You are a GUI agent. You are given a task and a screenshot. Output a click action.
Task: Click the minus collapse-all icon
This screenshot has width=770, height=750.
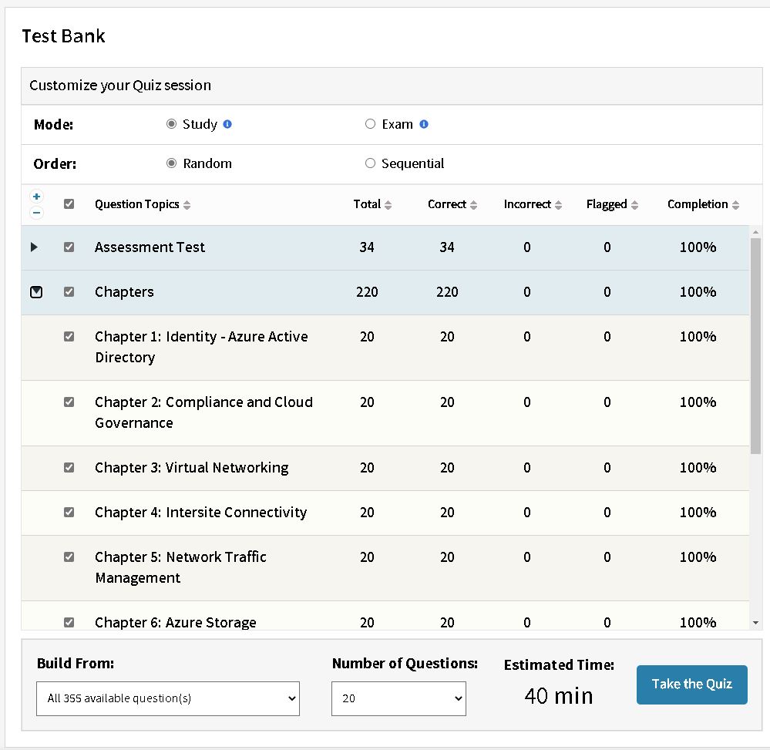(x=36, y=213)
